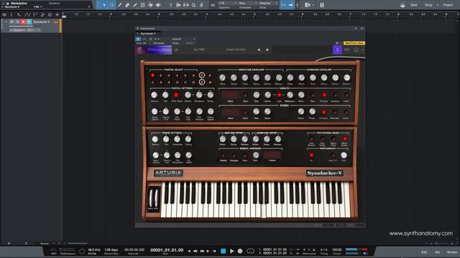Toggle loop in the transport bar
Viewport: 460px width, 258px height.
tap(250, 251)
